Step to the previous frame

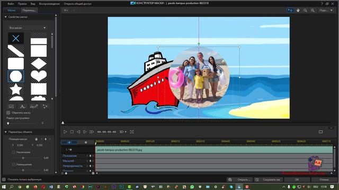(x=78, y=132)
